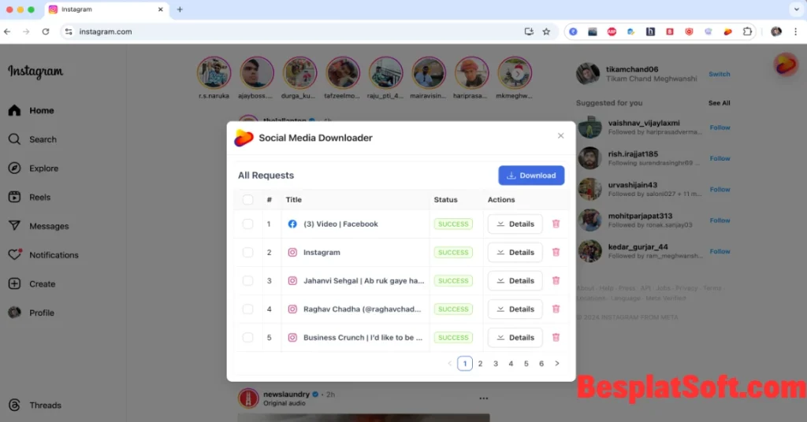
Task: Open Details for Business Crunch request
Action: (x=515, y=338)
